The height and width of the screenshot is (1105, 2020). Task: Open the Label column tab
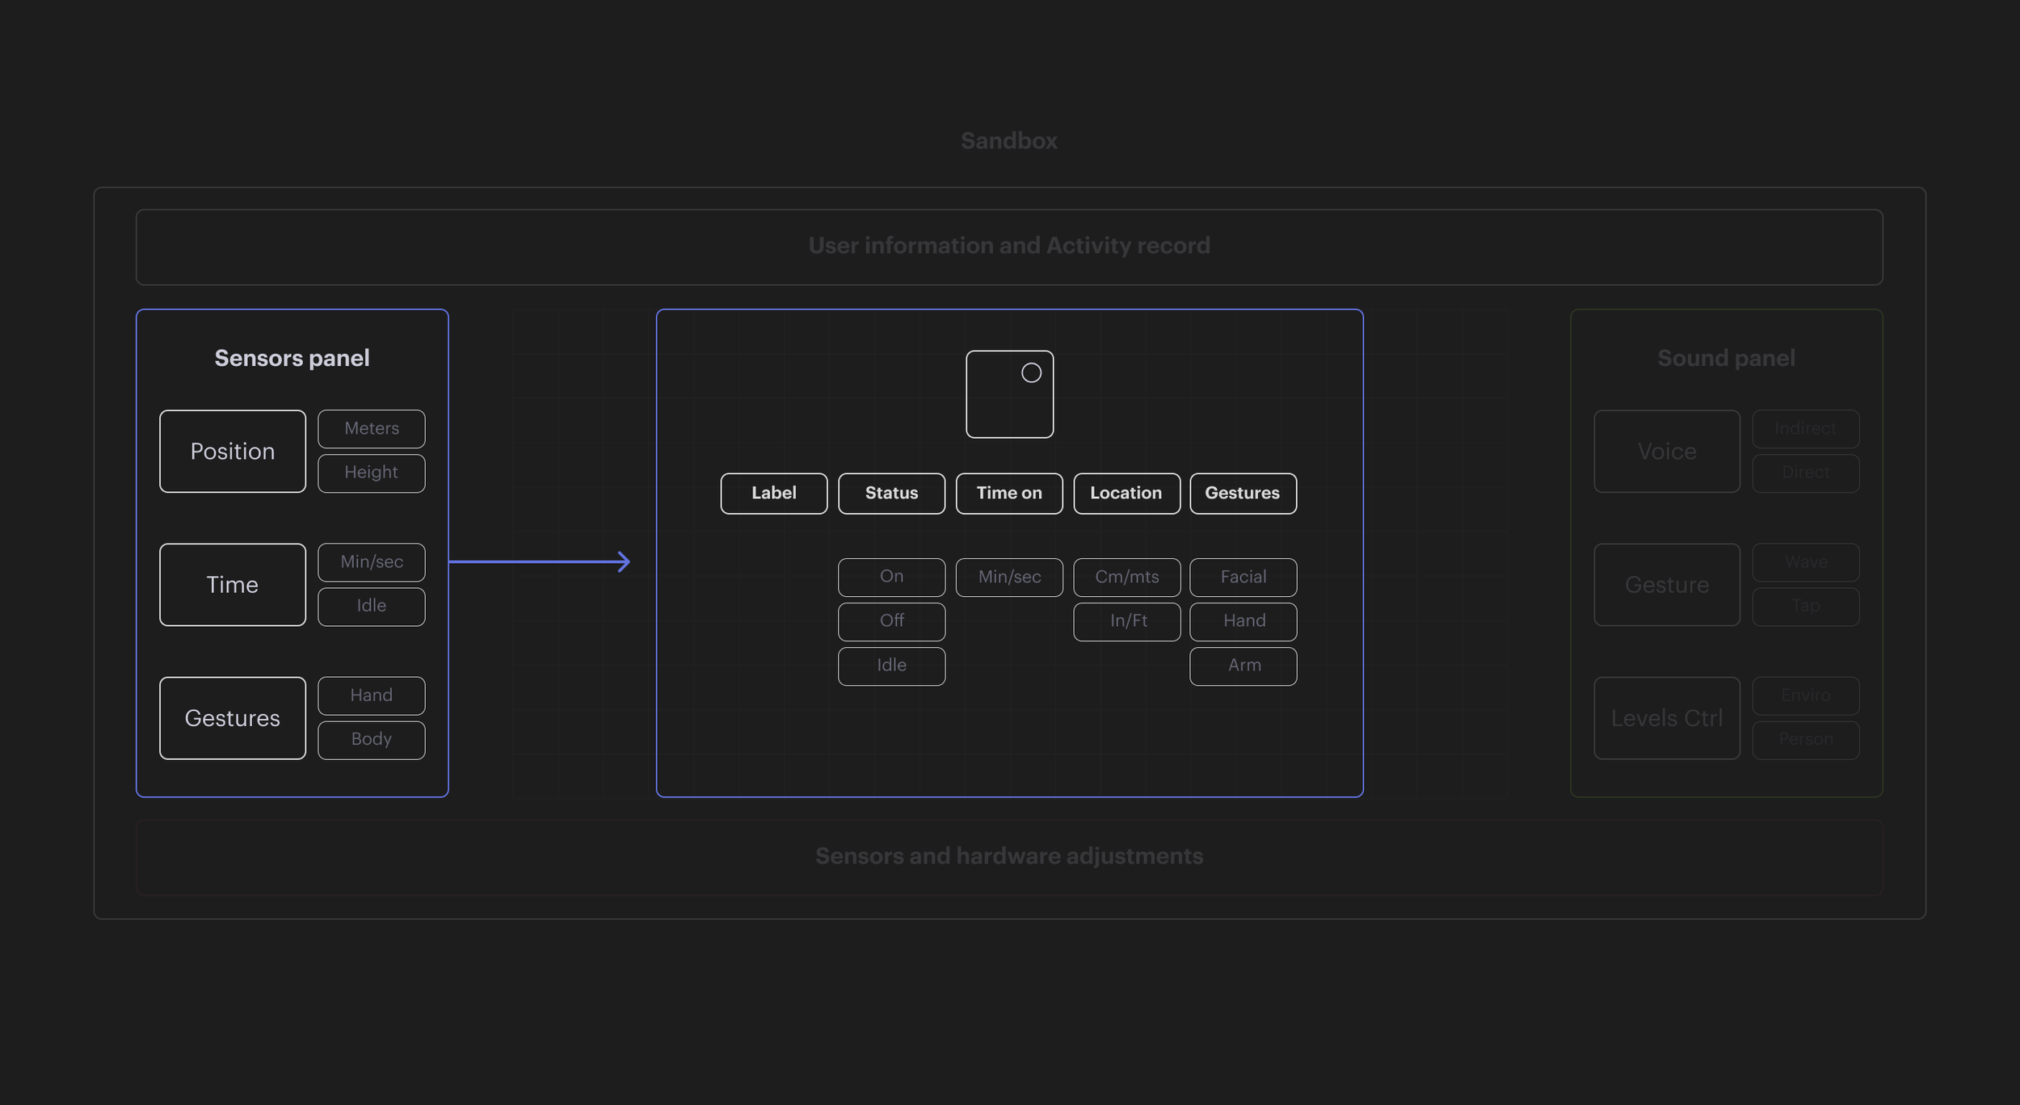[773, 494]
